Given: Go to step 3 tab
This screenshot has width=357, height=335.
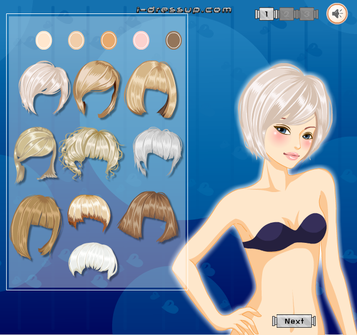Looking at the screenshot, I should (306, 14).
